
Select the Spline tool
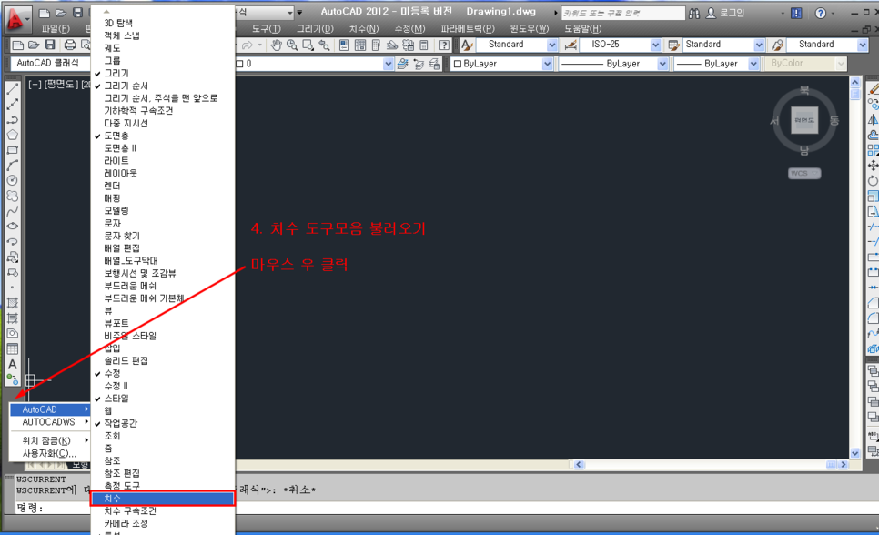click(x=13, y=211)
